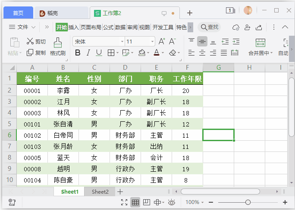The image size is (295, 210).
Task: Click the Copy icon
Action: coord(30,52)
